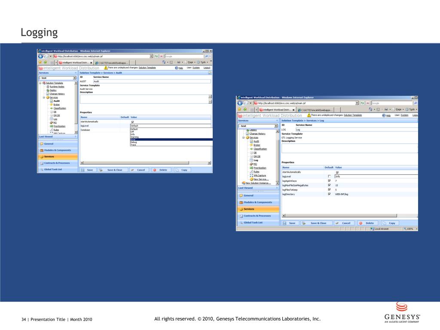Viewport: 440px width, 330px height.
Task: Click the red Stop icon in the Log window
Action: [368, 103]
